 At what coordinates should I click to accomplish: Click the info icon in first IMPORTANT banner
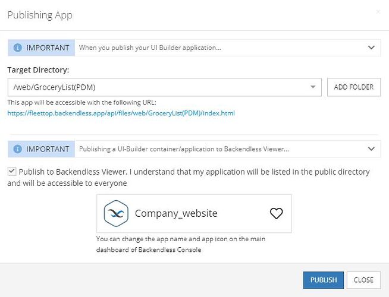(x=17, y=48)
